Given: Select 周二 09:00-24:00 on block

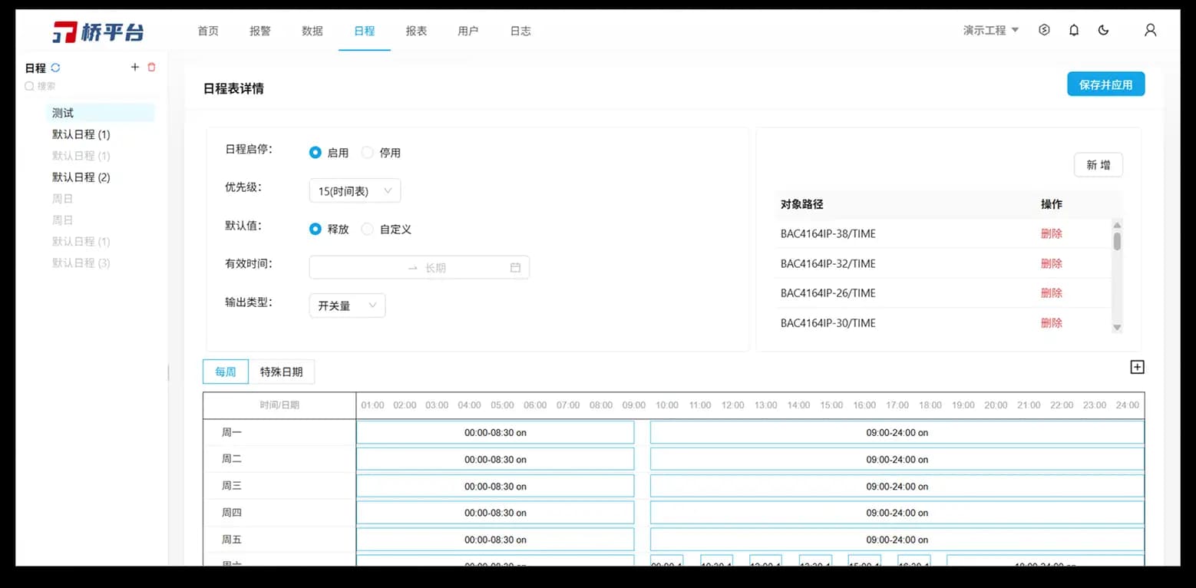Looking at the screenshot, I should [897, 459].
